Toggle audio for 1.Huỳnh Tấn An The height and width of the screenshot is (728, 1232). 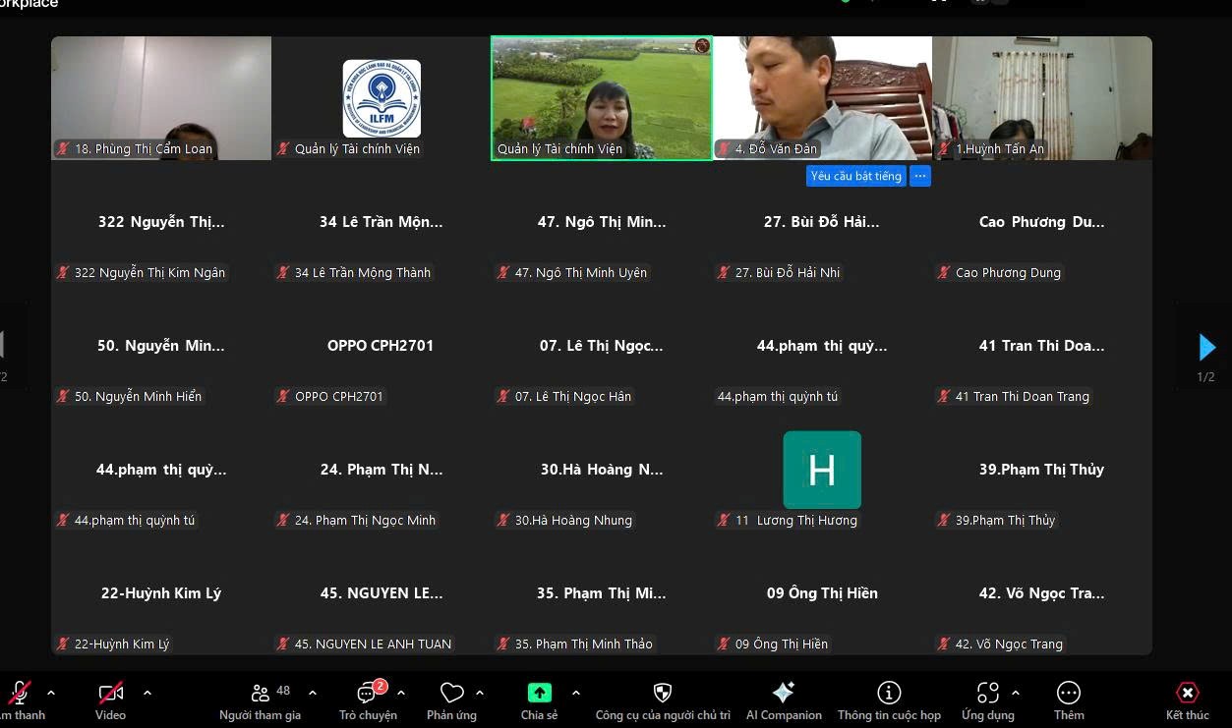(945, 149)
